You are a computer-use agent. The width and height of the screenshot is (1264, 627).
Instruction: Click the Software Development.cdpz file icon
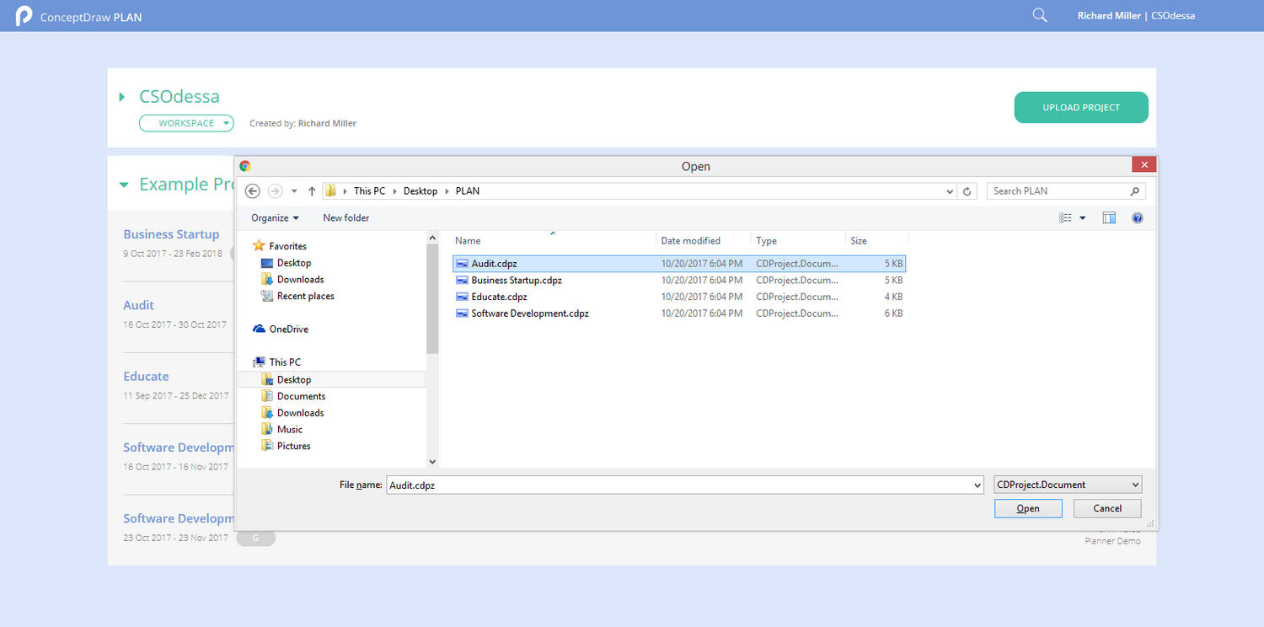(x=462, y=313)
